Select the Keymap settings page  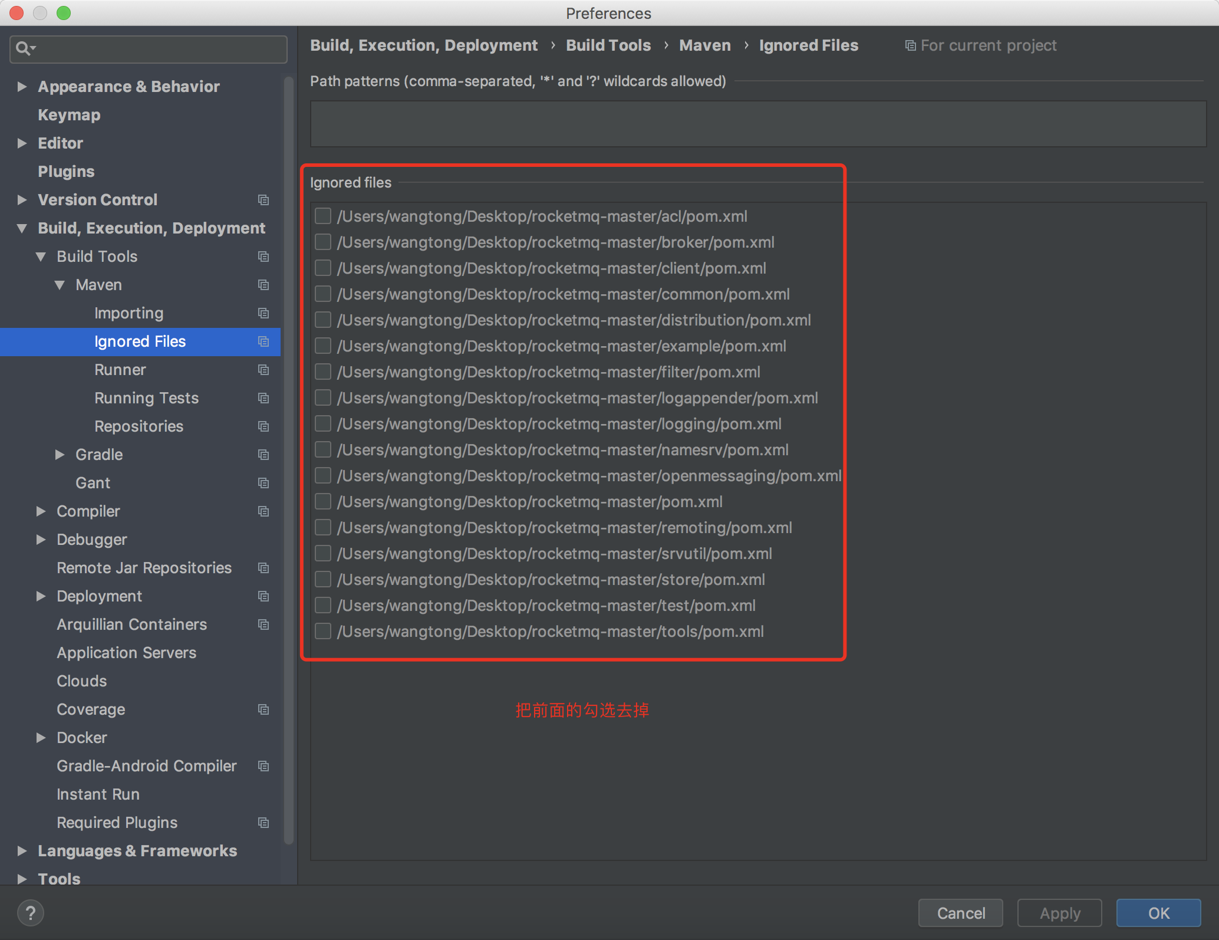click(69, 115)
